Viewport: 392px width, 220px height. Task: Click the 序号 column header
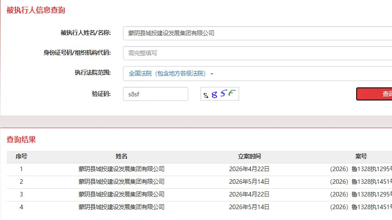[21, 156]
